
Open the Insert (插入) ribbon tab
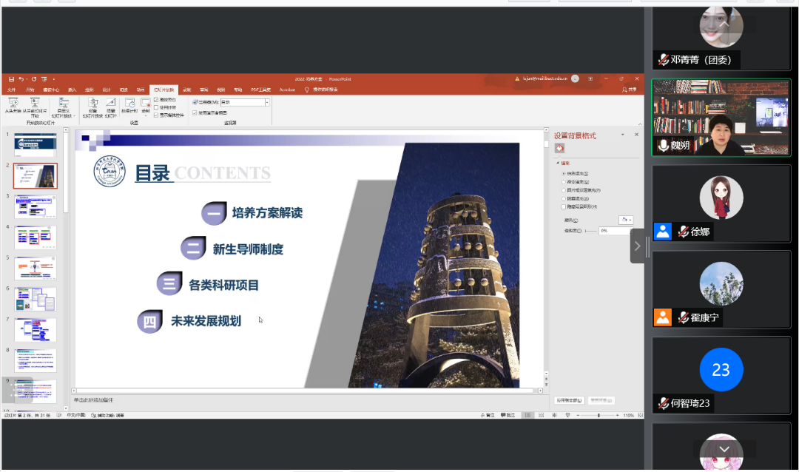tap(72, 90)
